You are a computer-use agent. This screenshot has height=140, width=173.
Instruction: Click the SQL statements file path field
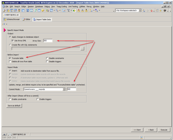coord(46,48)
